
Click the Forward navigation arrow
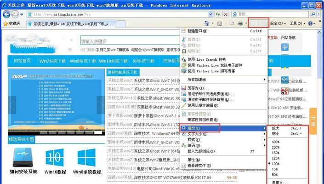(15, 14)
